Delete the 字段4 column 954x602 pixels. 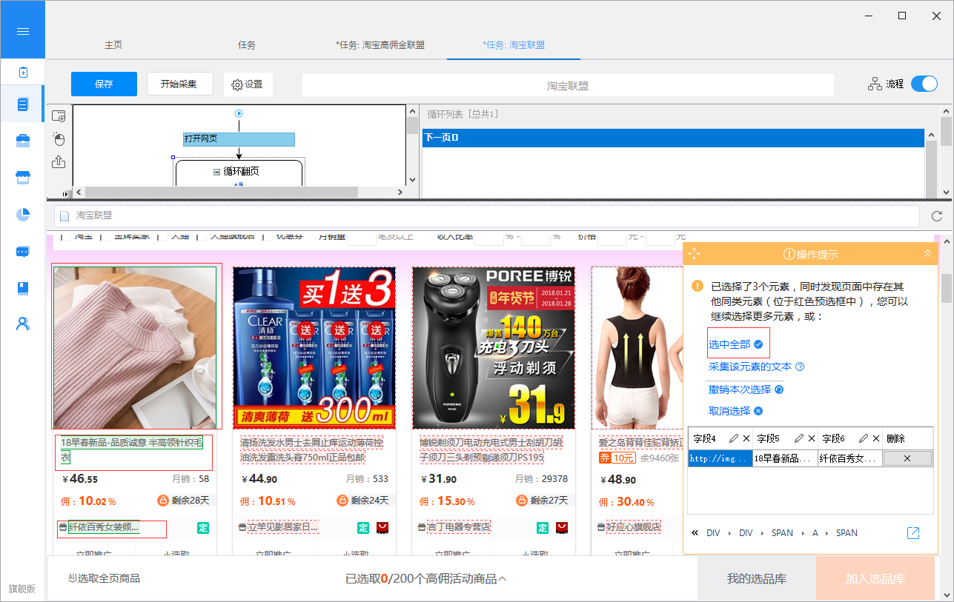click(x=746, y=438)
